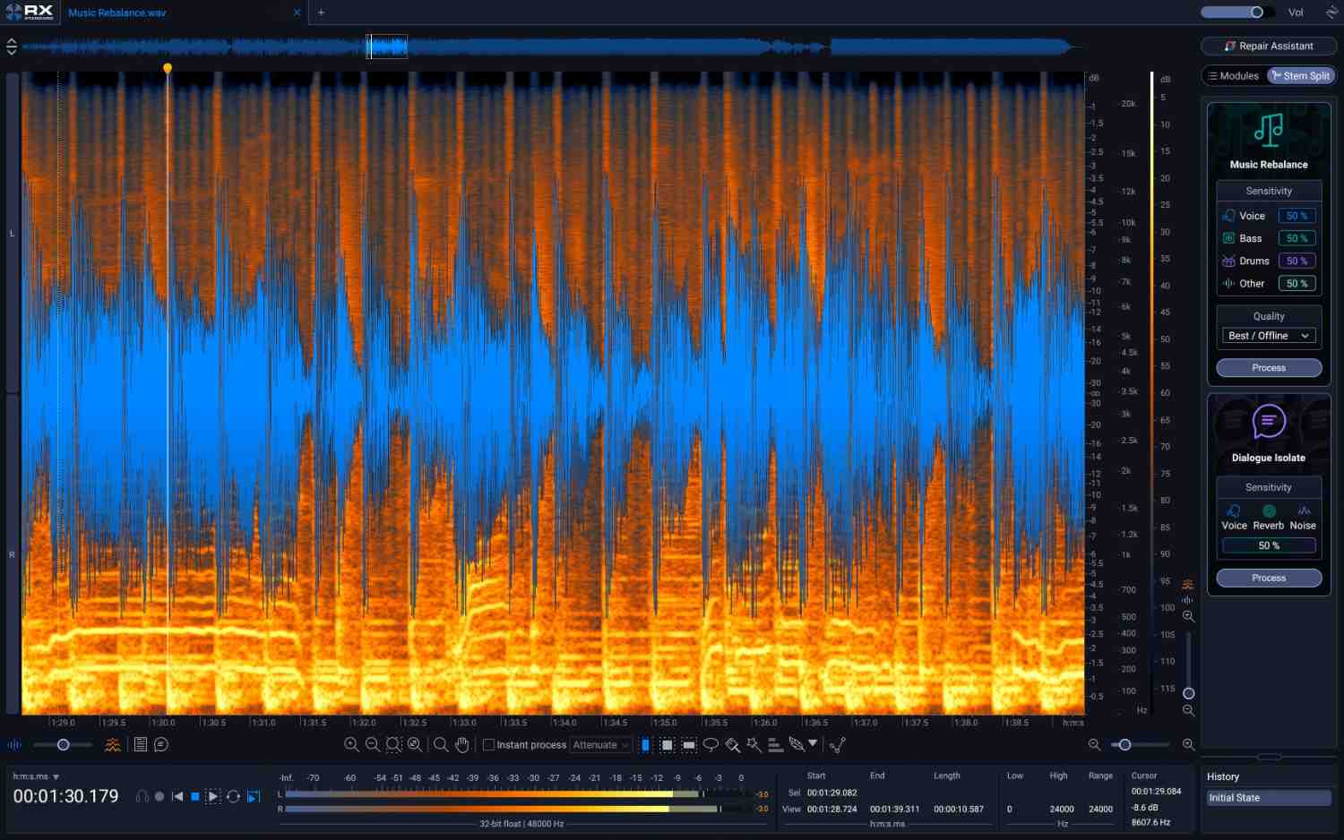
Task: Click the Music Rebalance module icon
Action: (1268, 131)
